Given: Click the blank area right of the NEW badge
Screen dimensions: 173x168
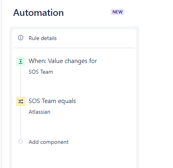Looking at the screenshot, I should (x=148, y=12).
